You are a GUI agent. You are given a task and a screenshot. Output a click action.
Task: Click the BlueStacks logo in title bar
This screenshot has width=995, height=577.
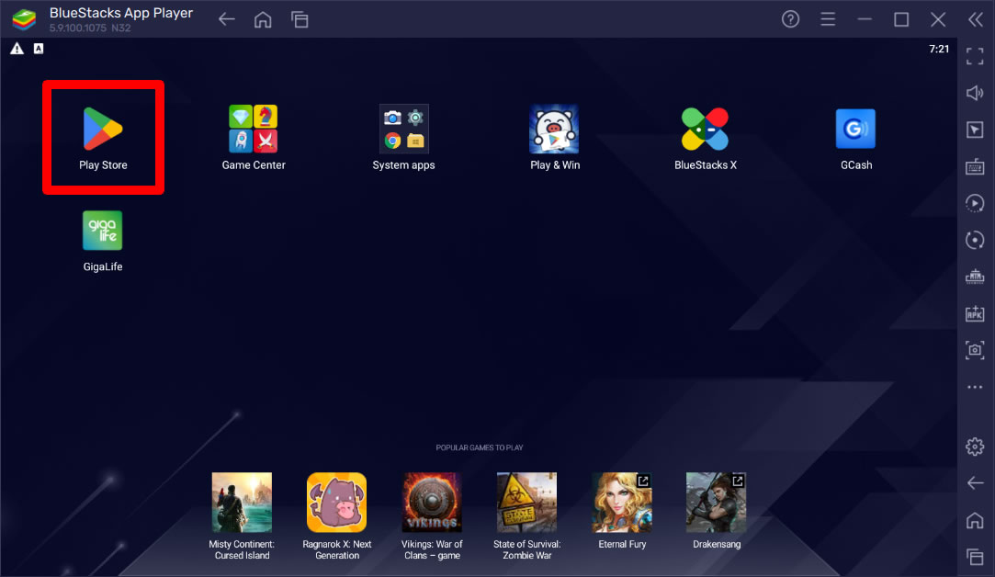(x=24, y=19)
